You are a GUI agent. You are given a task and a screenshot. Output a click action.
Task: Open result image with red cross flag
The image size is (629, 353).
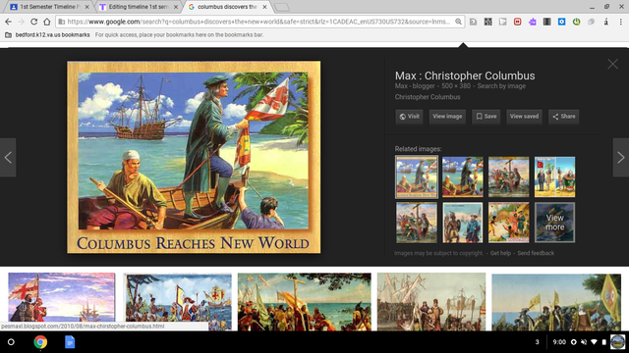pyautogui.click(x=61, y=297)
